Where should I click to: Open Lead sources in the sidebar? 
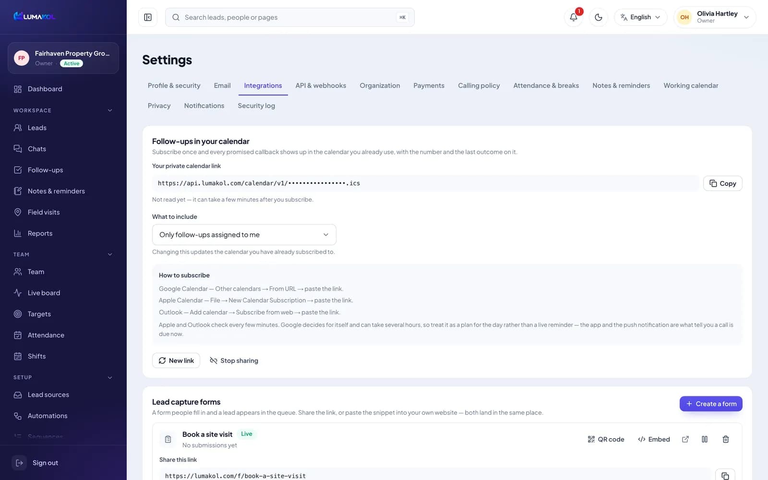(x=63, y=395)
